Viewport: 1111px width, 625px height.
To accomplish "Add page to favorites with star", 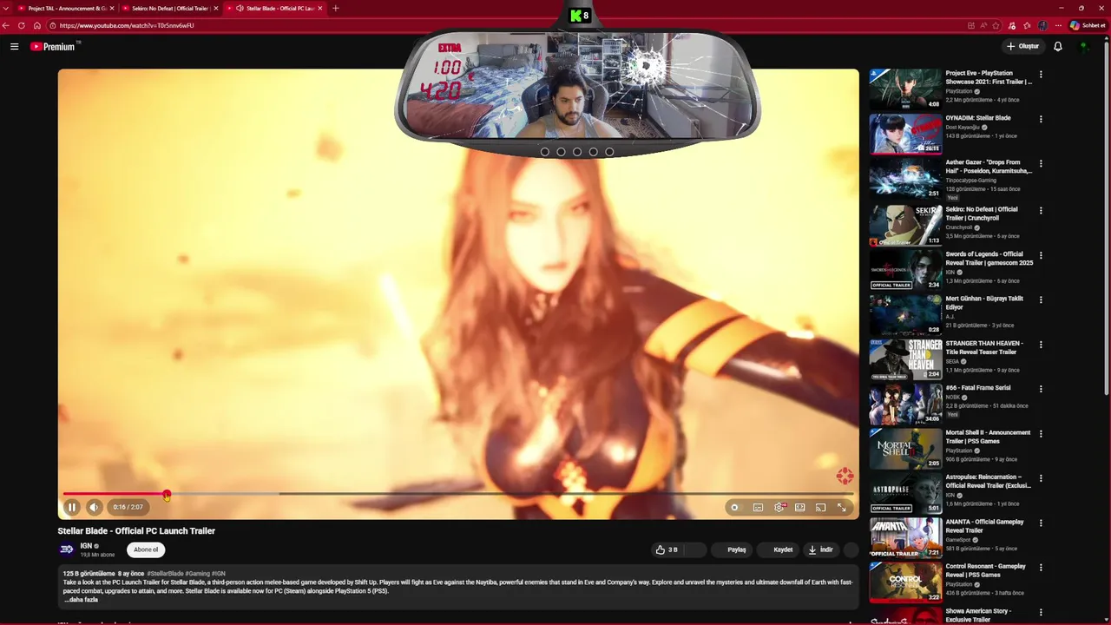I will click(996, 25).
